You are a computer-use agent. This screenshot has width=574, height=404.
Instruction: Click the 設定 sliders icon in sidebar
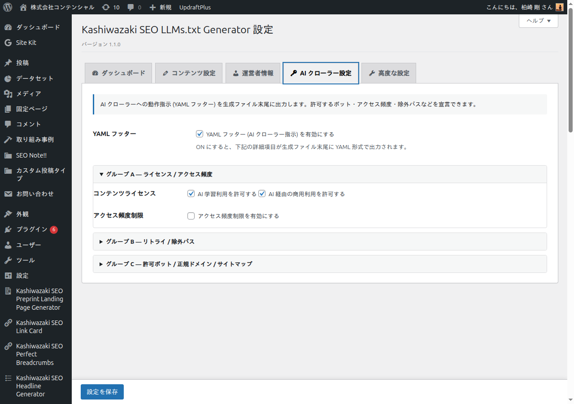coord(8,276)
